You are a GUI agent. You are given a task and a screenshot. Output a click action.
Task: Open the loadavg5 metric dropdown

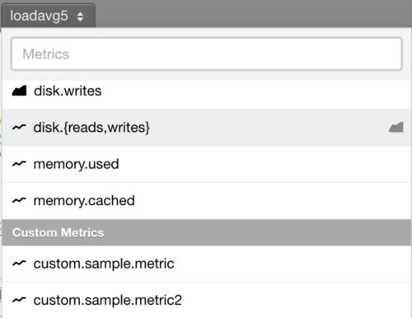(48, 16)
